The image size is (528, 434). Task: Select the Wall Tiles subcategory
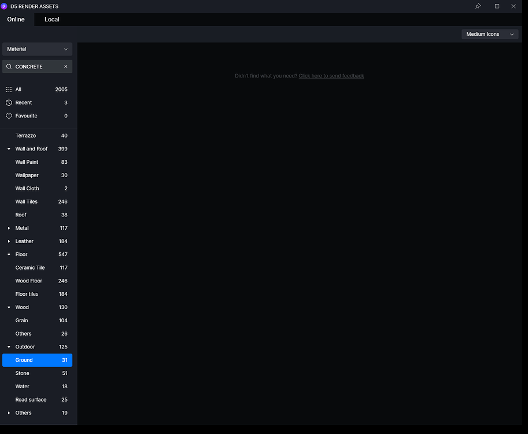point(37,201)
